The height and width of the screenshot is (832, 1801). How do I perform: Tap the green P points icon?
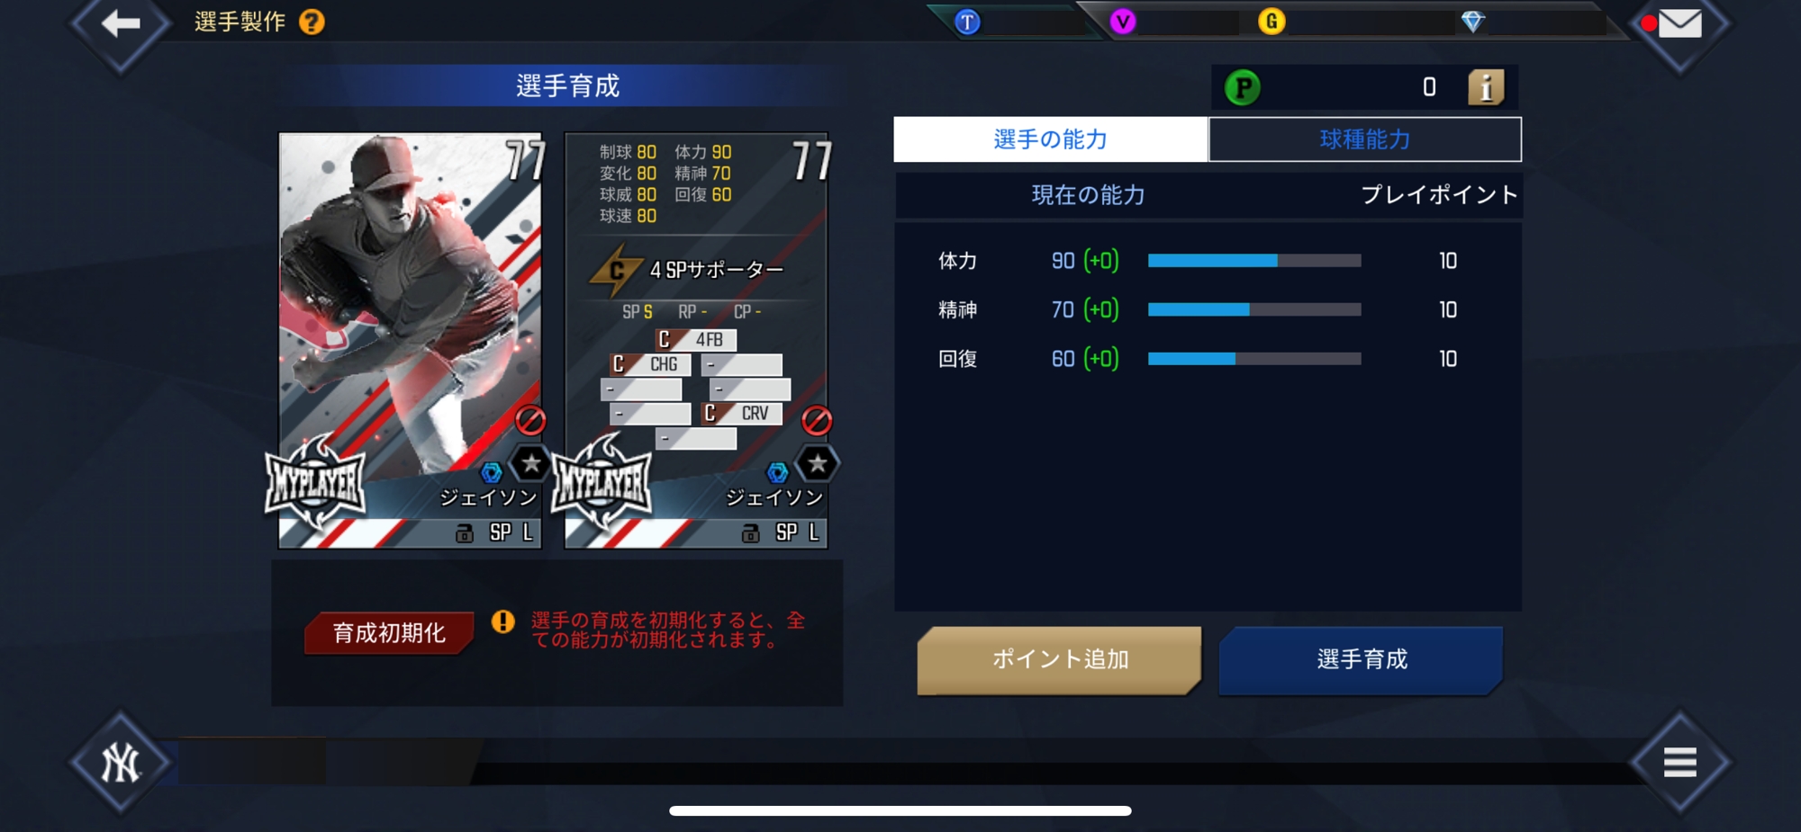click(1243, 87)
